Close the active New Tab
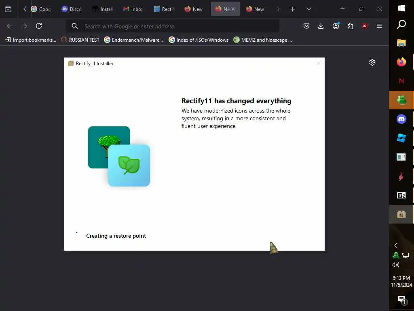Image resolution: width=414 pixels, height=311 pixels. point(233,9)
